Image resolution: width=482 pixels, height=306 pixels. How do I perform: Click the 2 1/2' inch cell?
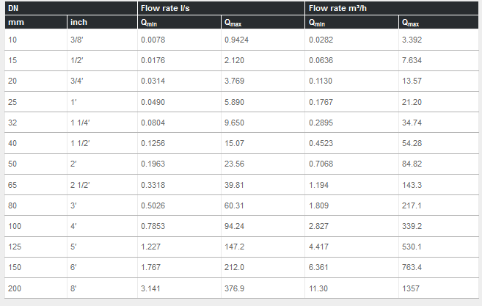pyautogui.click(x=80, y=185)
